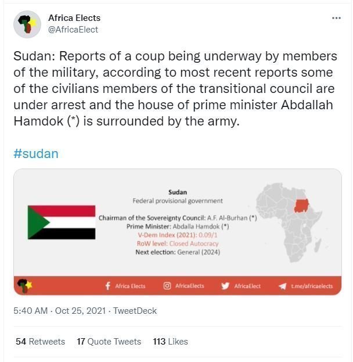Click the Sudan flag image

pos(62,222)
